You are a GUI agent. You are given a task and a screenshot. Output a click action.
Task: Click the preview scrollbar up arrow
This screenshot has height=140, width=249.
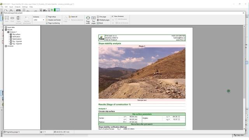[x=244, y=26]
